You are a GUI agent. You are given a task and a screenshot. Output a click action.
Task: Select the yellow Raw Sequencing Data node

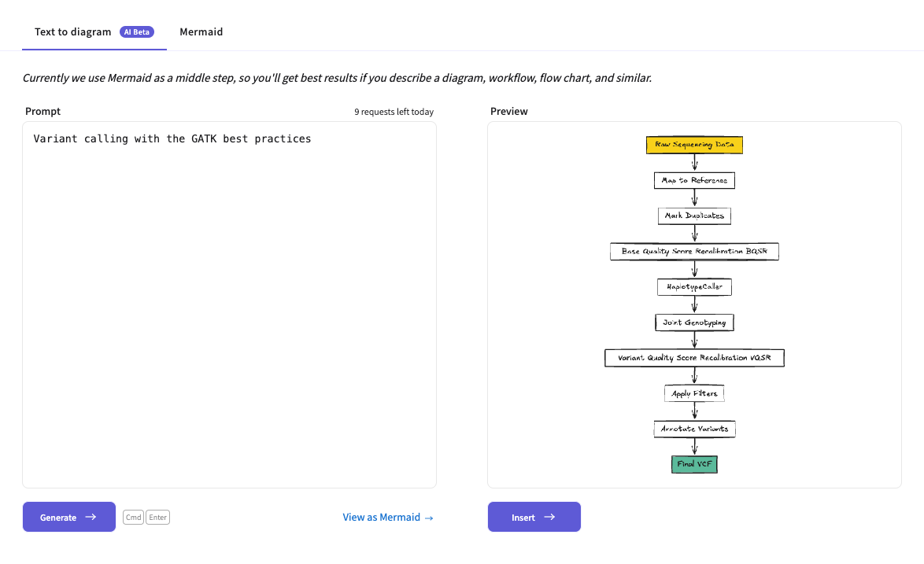694,145
